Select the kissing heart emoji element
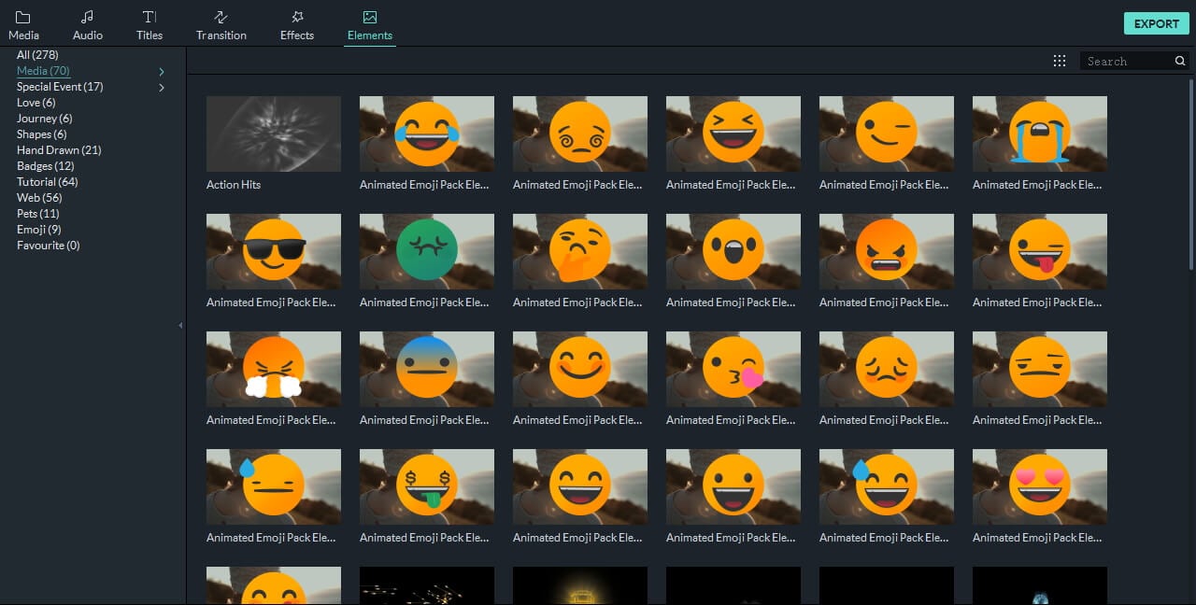 pos(733,369)
